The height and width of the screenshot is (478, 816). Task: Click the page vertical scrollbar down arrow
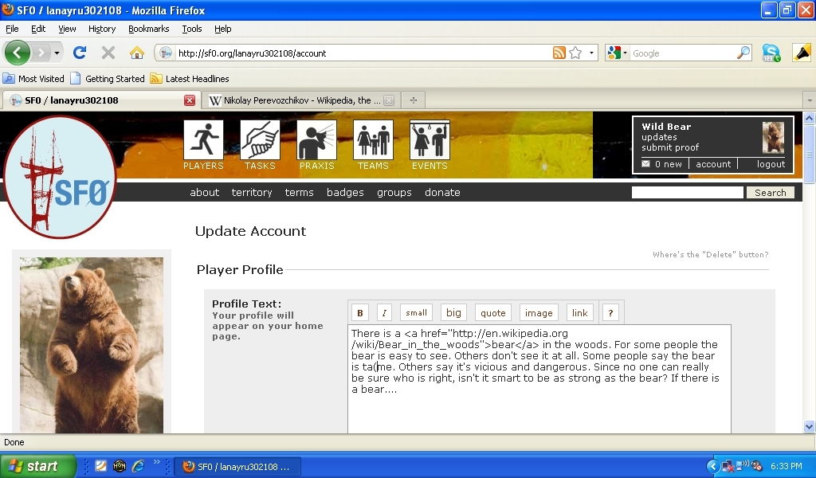pos(809,427)
